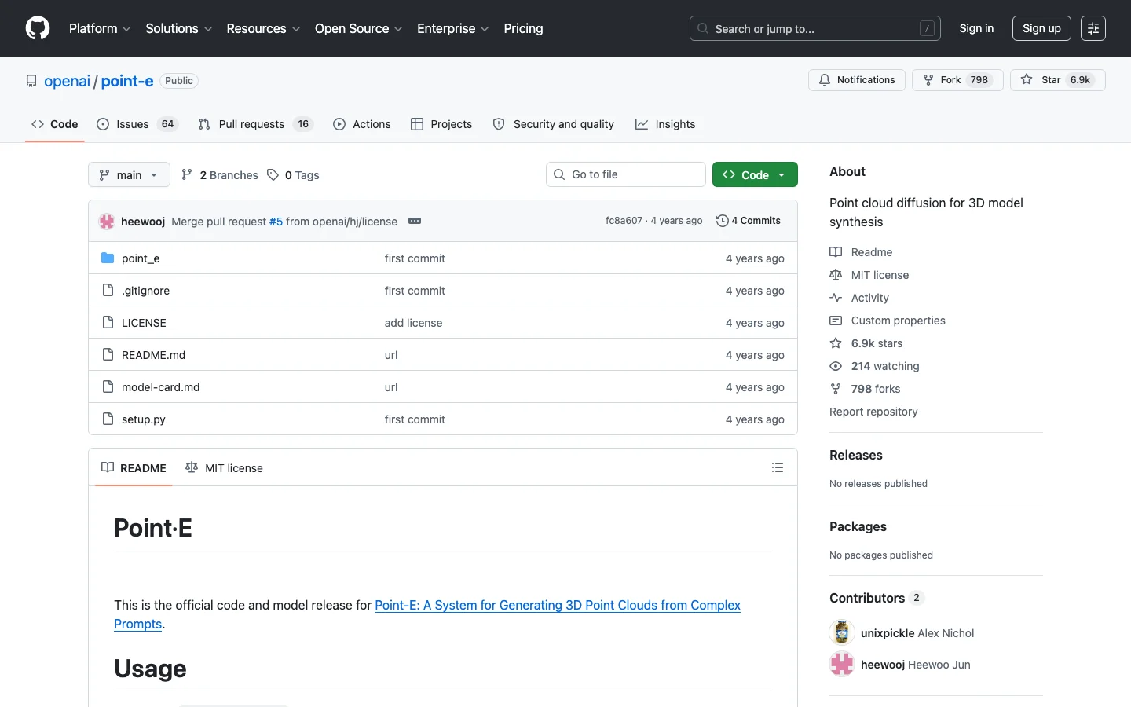Open the green Code dropdown button
Image resolution: width=1131 pixels, height=707 pixels.
[x=755, y=174]
